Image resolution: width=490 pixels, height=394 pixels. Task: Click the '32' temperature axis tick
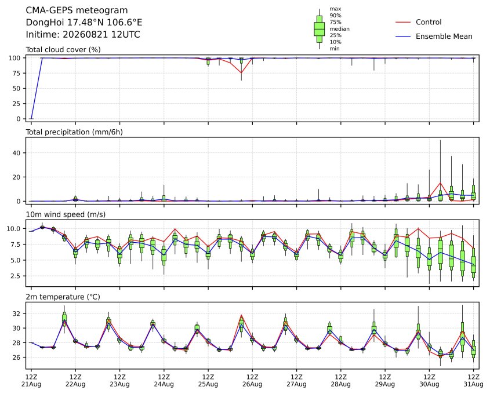pyautogui.click(x=17, y=313)
